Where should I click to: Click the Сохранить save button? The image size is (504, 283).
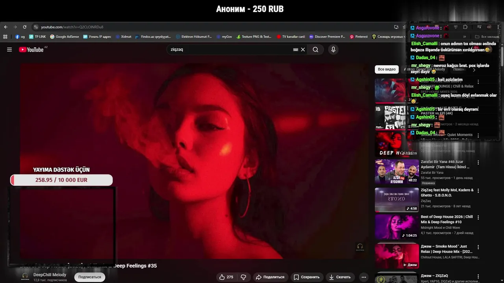point(307,277)
